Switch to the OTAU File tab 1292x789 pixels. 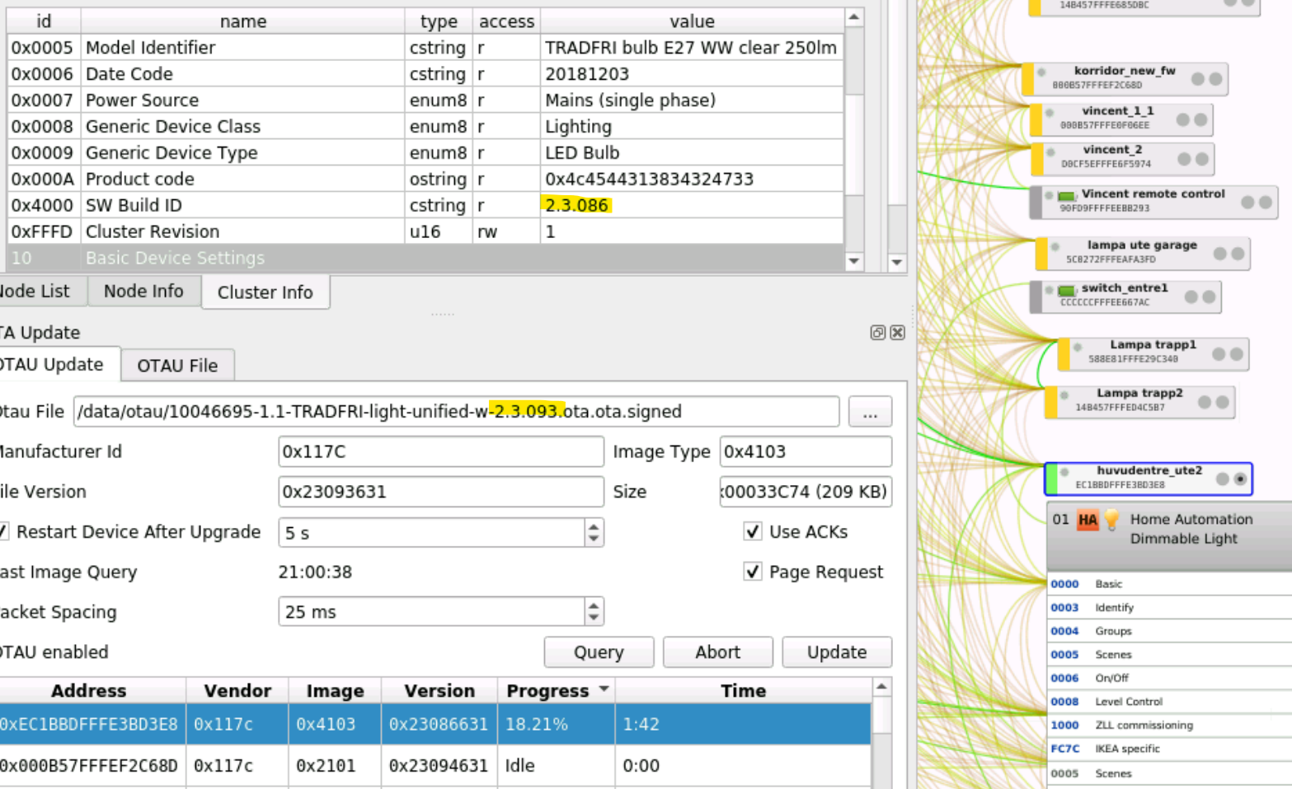176,365
